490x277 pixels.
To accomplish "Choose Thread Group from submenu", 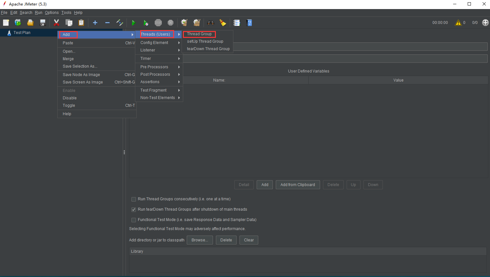I will click(207, 34).
